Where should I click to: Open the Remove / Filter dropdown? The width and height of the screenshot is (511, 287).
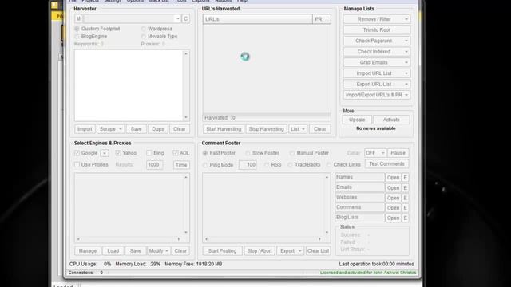377,19
